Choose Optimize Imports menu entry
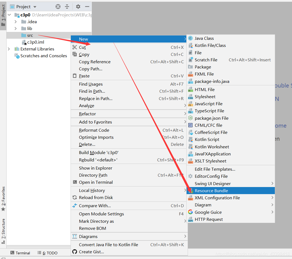292x259 pixels. 129,137
